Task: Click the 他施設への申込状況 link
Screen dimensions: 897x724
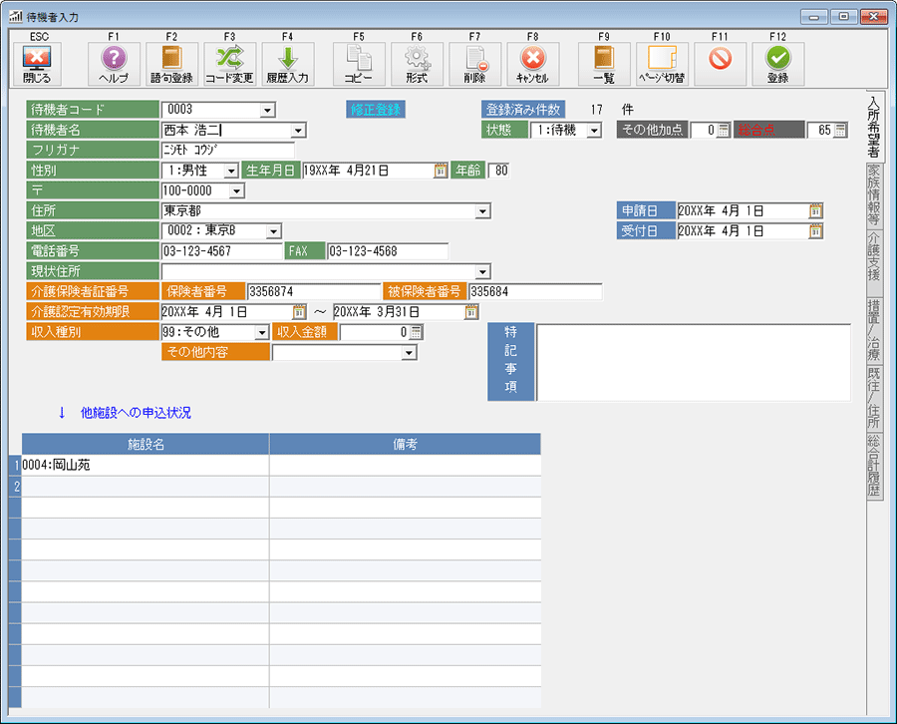Action: click(136, 413)
